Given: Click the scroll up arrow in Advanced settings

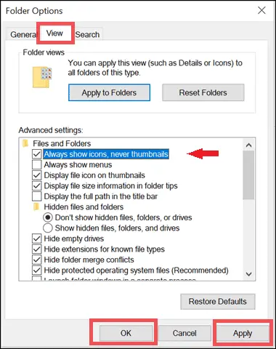Looking at the screenshot, I should [x=248, y=145].
